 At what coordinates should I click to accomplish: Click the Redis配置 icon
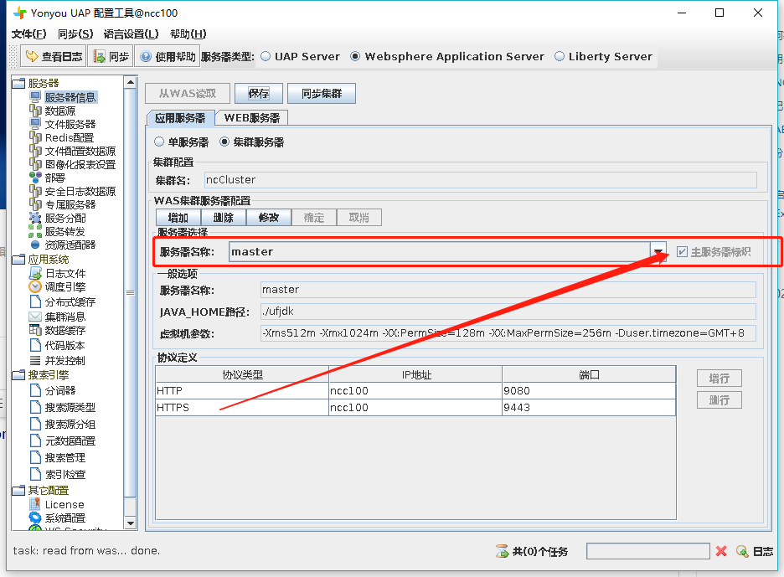(35, 137)
